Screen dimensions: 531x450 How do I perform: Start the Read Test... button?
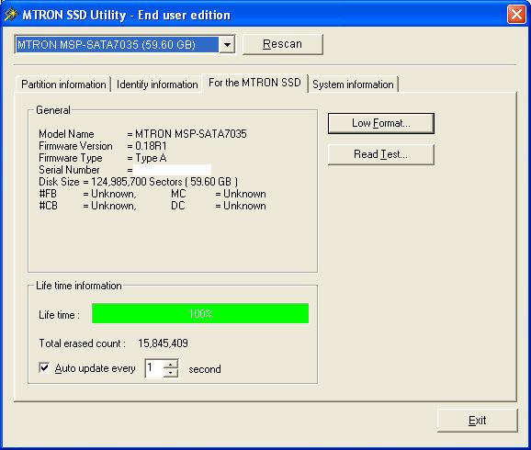381,154
